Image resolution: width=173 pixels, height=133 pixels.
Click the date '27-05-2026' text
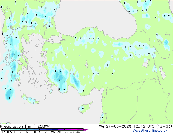pos(119,126)
